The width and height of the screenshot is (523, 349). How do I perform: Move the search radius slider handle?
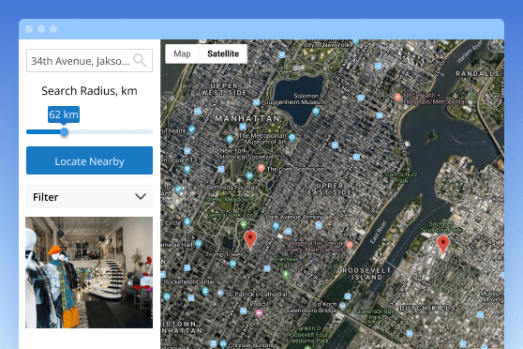[64, 132]
